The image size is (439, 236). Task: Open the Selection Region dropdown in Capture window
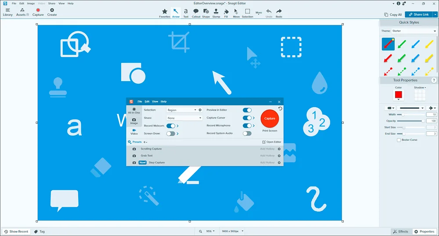pyautogui.click(x=182, y=110)
